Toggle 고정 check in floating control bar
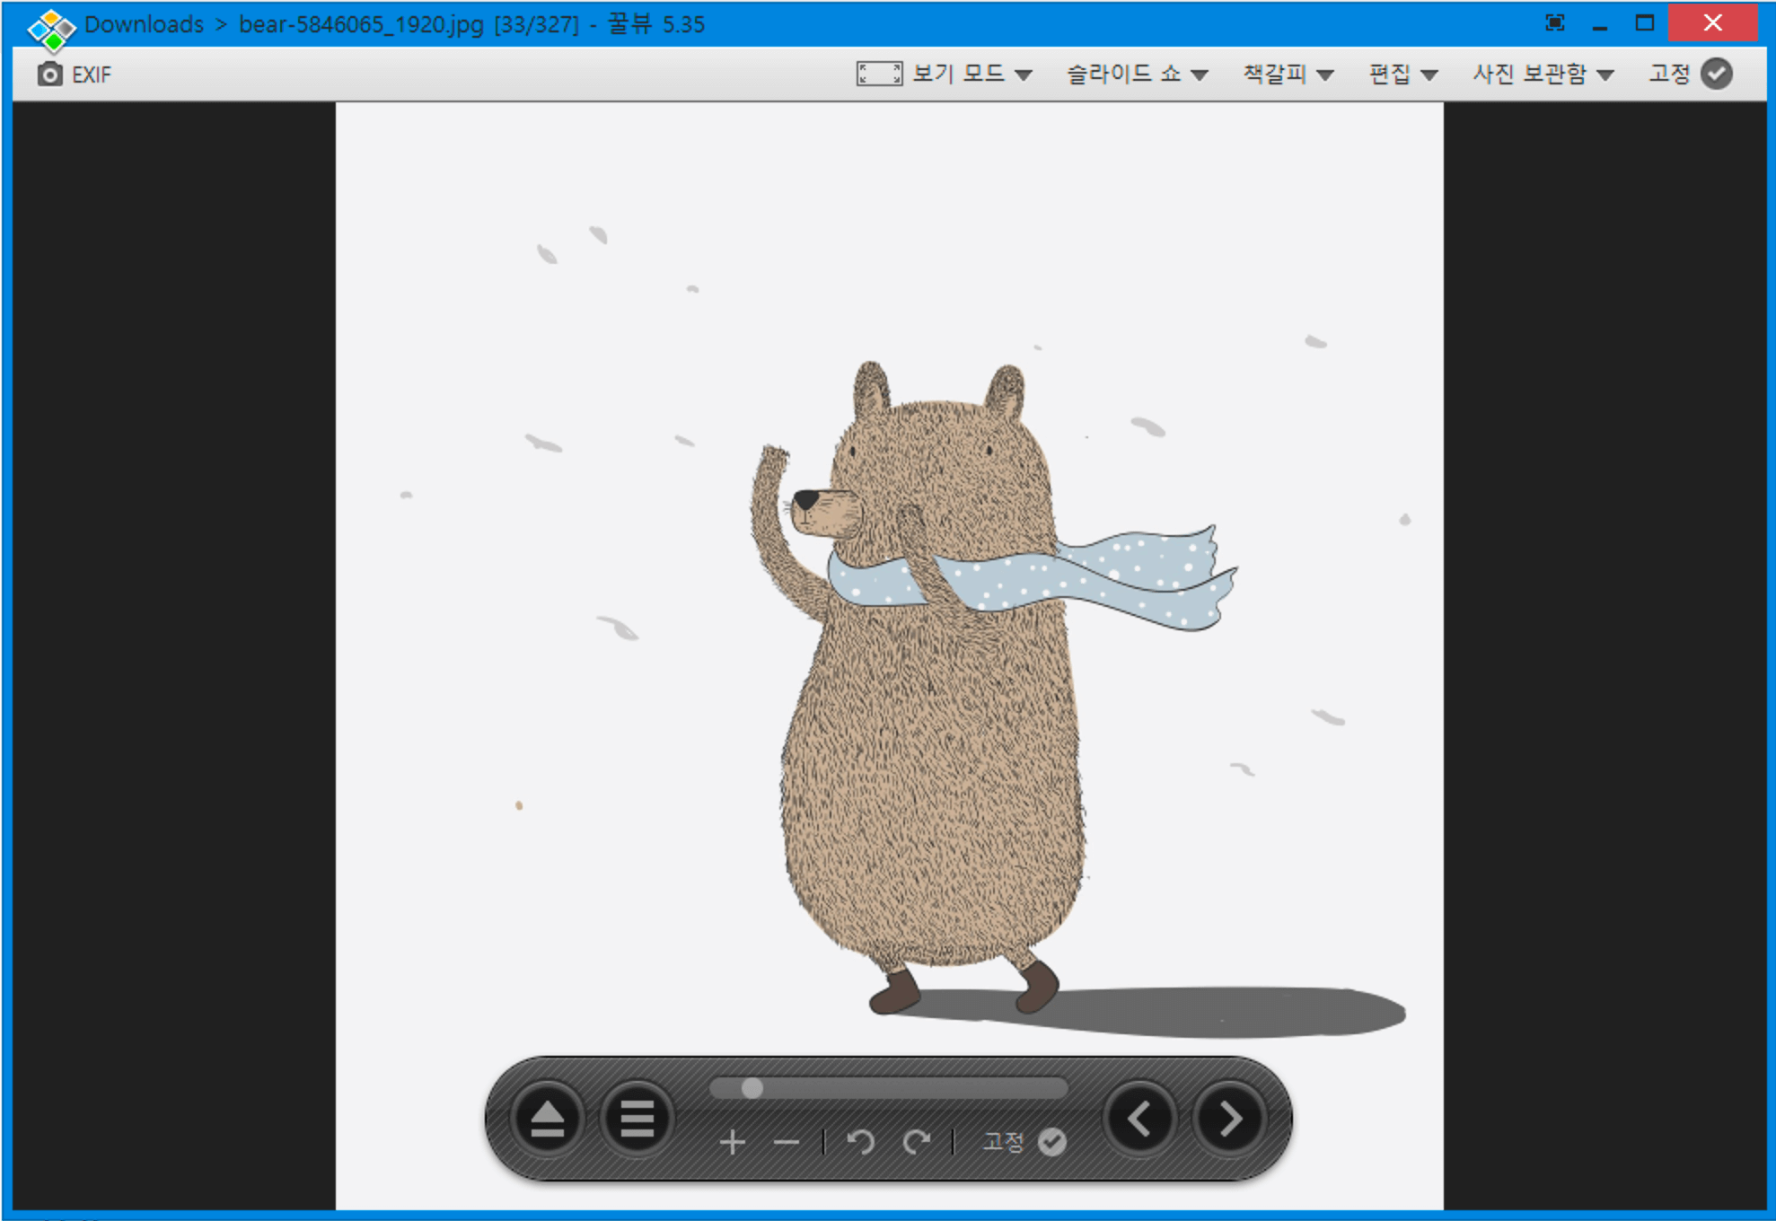This screenshot has width=1776, height=1221. click(x=1051, y=1142)
